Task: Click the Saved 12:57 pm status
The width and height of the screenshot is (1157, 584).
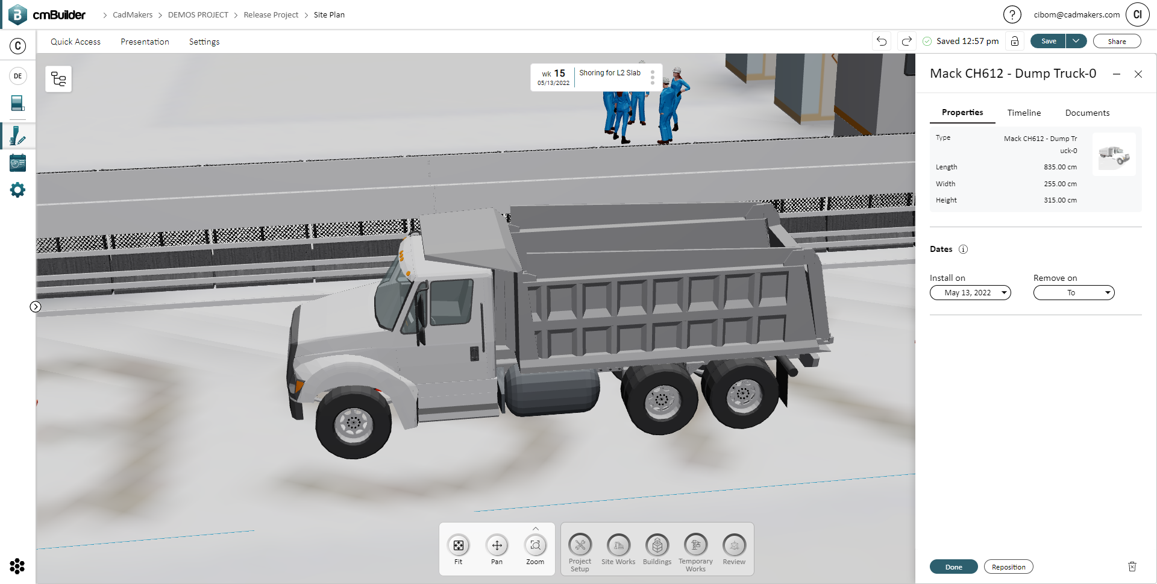Action: pos(961,41)
